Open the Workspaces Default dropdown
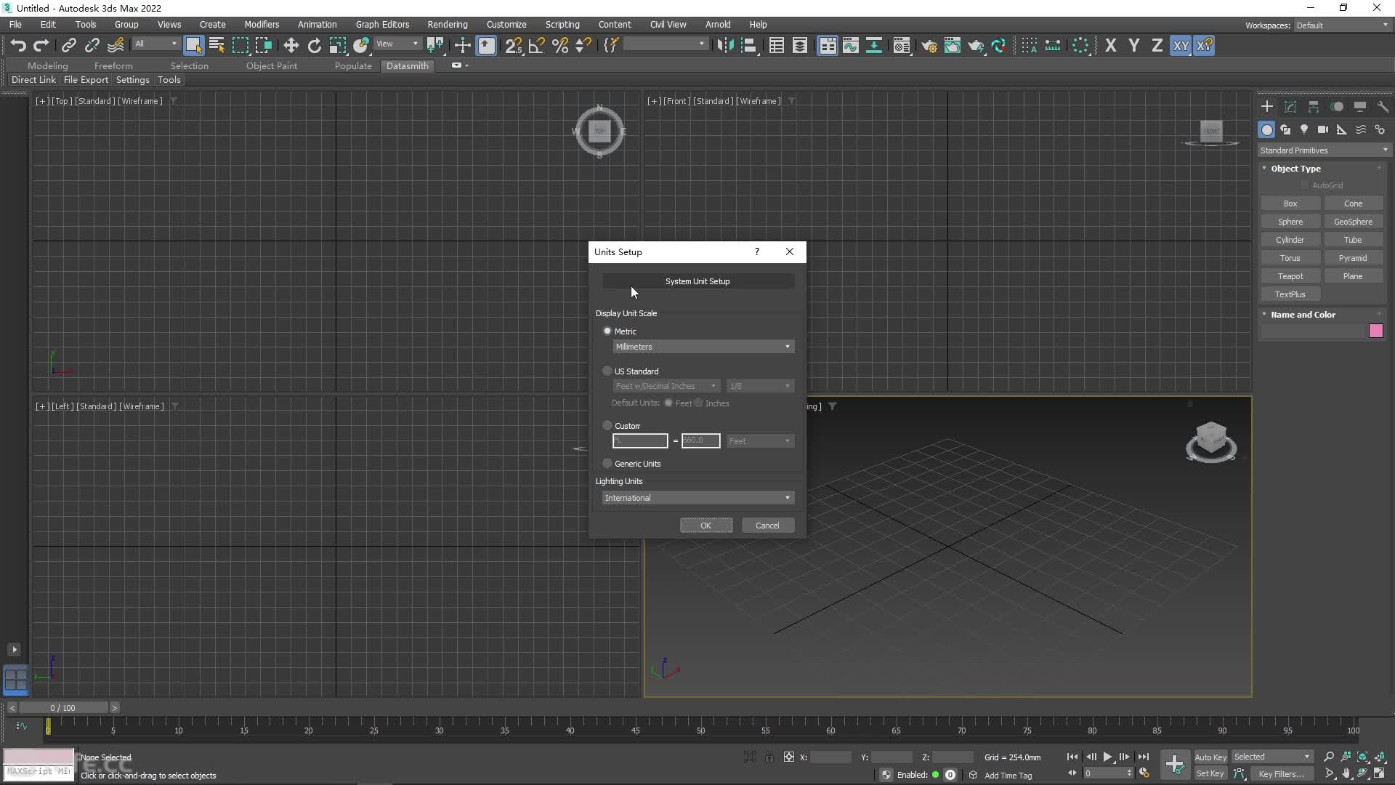1395x785 pixels. pos(1342,25)
